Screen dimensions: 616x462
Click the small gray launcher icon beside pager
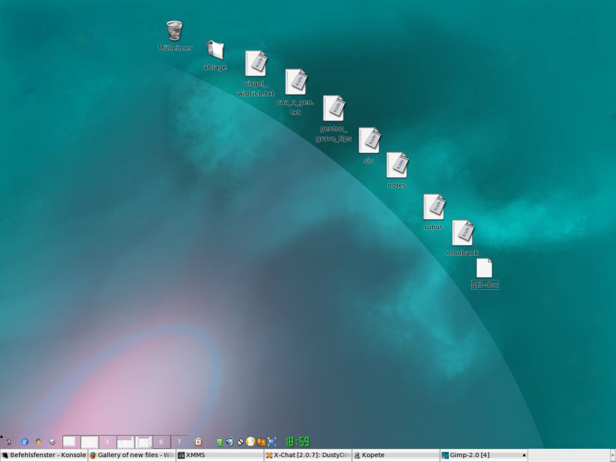click(x=52, y=442)
